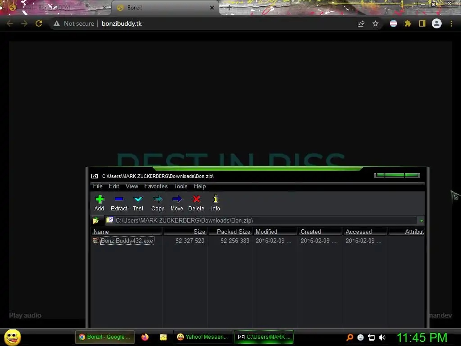Image resolution: width=461 pixels, height=346 pixels.
Task: Open Firefox from the taskbar
Action: click(x=145, y=337)
